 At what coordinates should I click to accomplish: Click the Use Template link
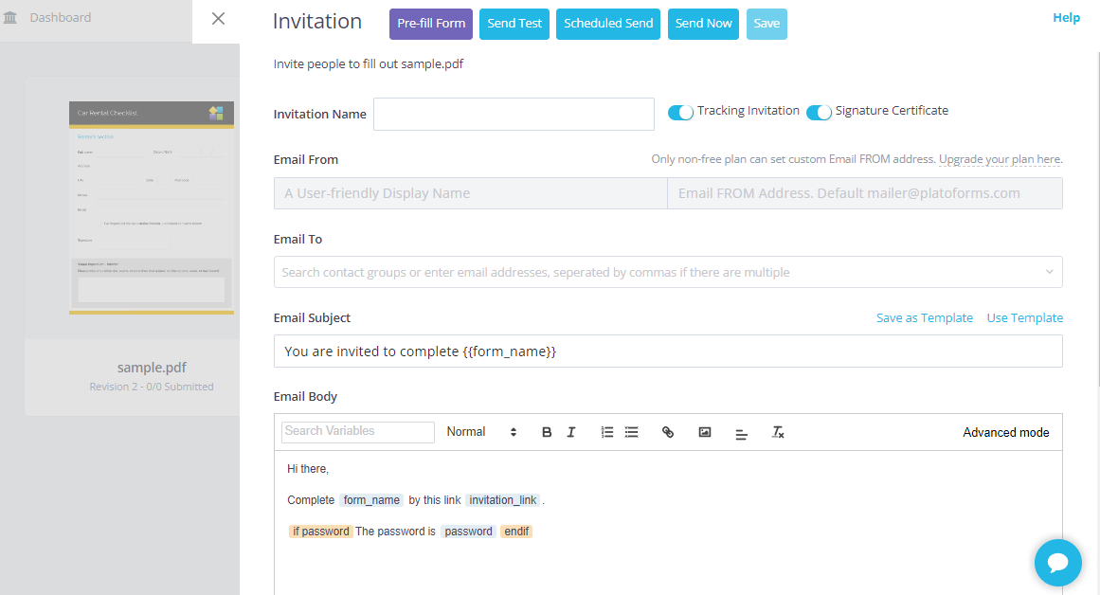click(x=1024, y=318)
